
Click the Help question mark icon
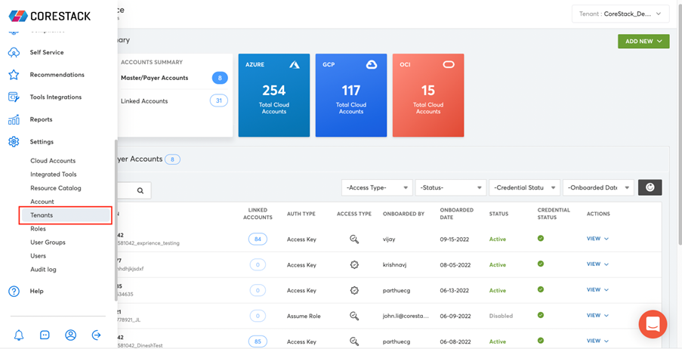tap(14, 291)
